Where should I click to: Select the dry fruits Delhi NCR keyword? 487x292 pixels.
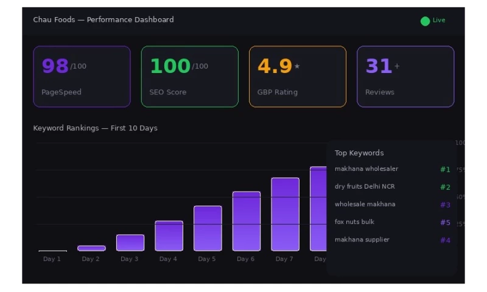[365, 187]
